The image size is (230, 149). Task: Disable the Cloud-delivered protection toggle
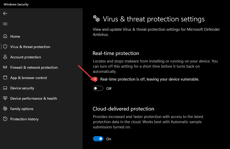pos(98,139)
